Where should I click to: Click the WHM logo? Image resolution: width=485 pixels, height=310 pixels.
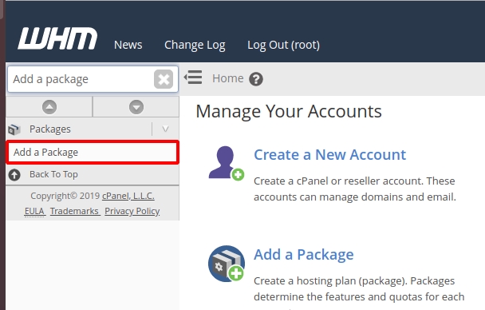coord(57,38)
